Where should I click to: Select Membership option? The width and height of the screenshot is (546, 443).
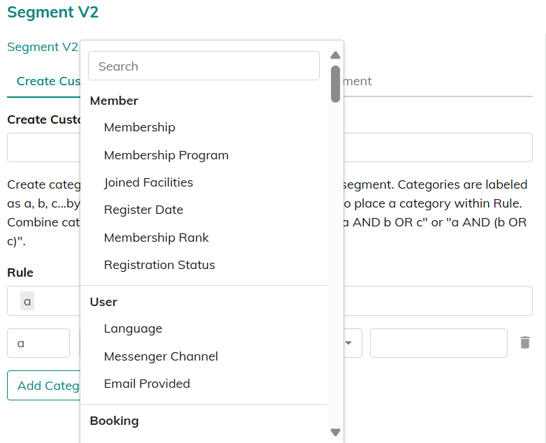click(140, 127)
